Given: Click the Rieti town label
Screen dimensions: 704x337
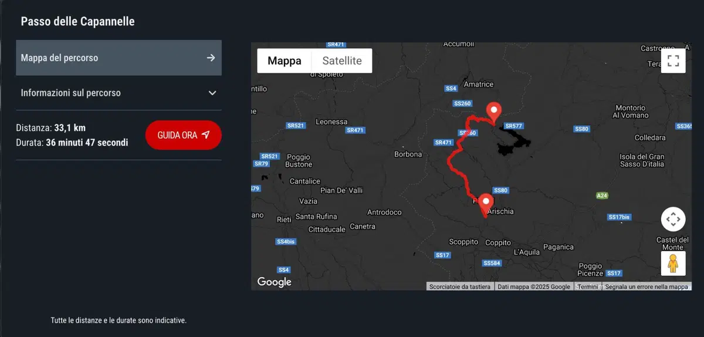Looking at the screenshot, I should pos(284,220).
